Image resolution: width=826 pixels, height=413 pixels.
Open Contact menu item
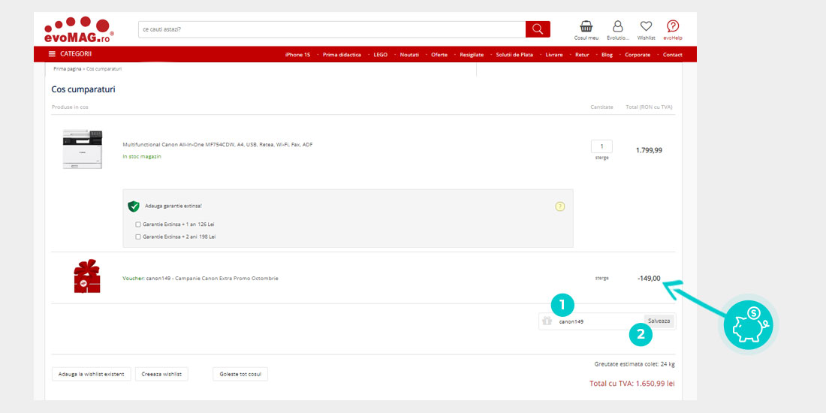click(673, 55)
